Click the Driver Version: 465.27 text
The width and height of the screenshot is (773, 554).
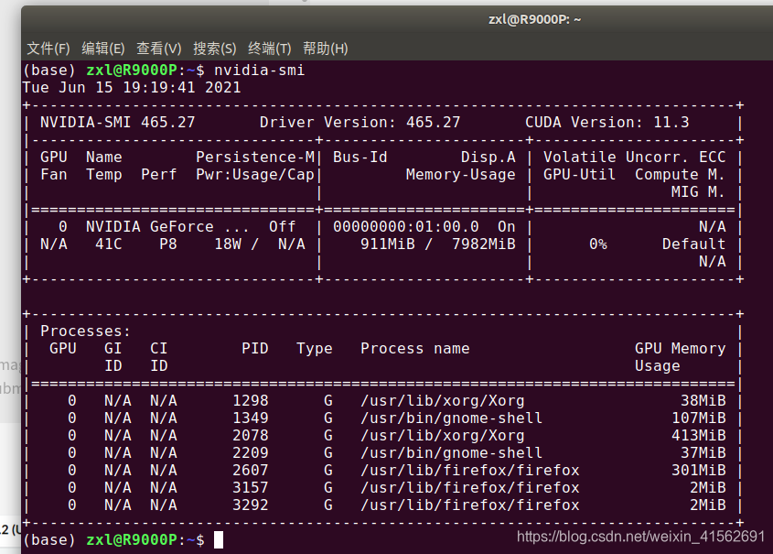pos(360,123)
